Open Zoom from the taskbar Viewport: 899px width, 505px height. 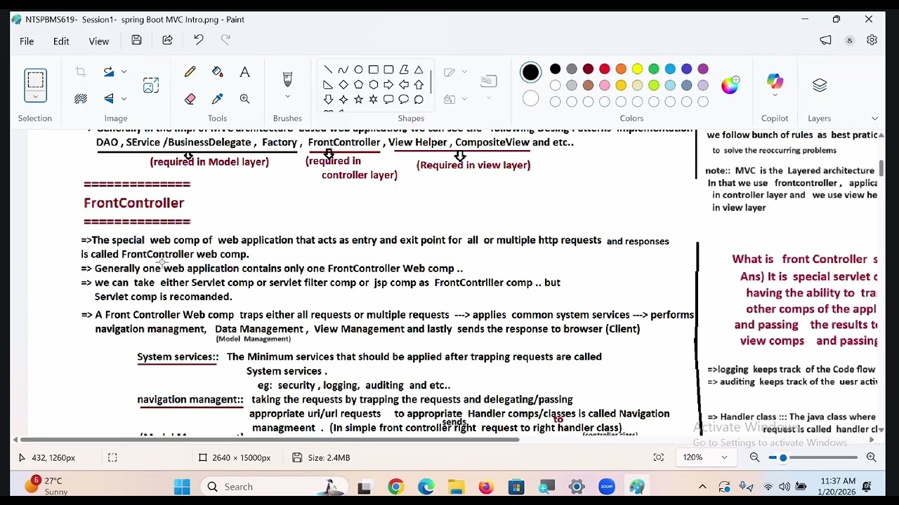point(607,487)
